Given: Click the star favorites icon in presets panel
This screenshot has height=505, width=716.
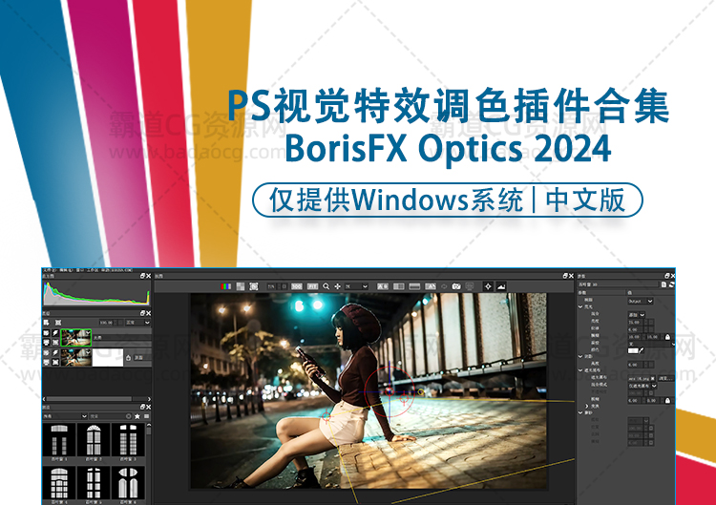Looking at the screenshot, I should point(137,416).
